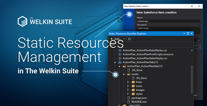Click the vertical scrollbar thumb in Bundles Explorer
Viewport: 207px width, 106px height.
[x=192, y=79]
